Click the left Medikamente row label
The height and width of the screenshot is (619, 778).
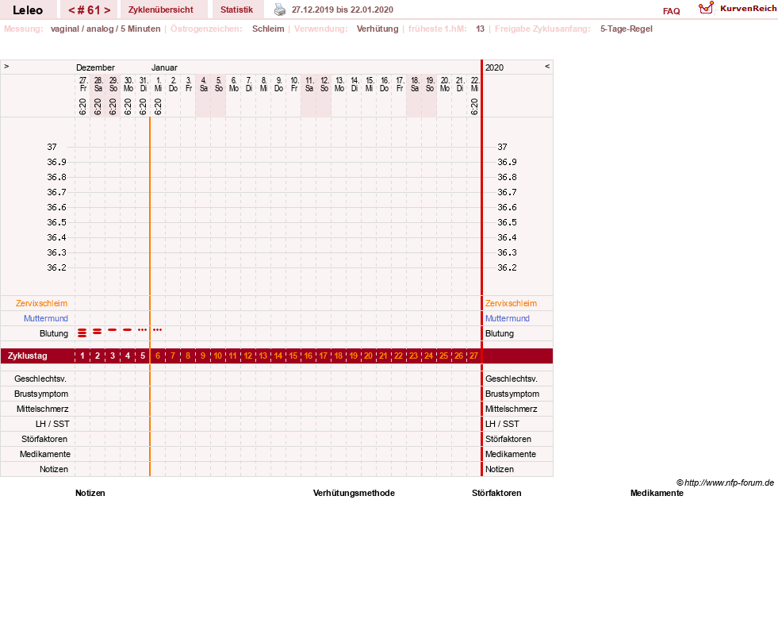45,454
